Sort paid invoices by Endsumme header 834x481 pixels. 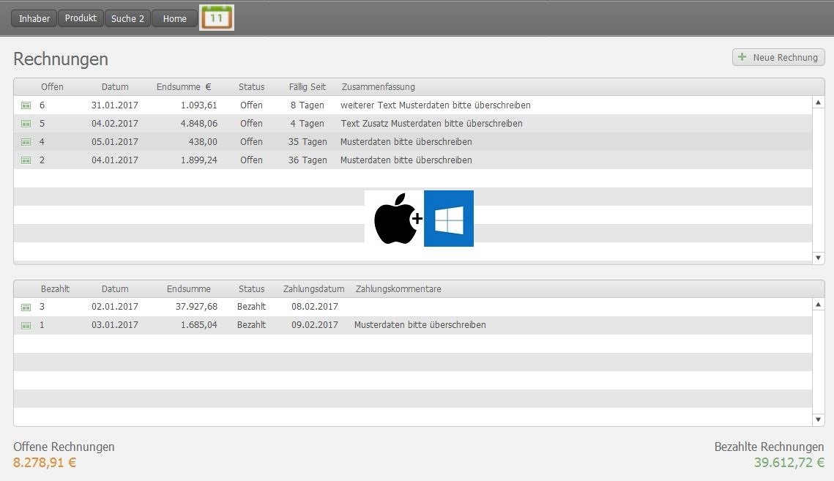pos(189,289)
